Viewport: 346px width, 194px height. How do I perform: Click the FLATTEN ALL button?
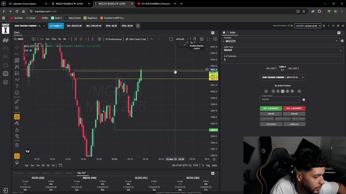pyautogui.click(x=271, y=124)
